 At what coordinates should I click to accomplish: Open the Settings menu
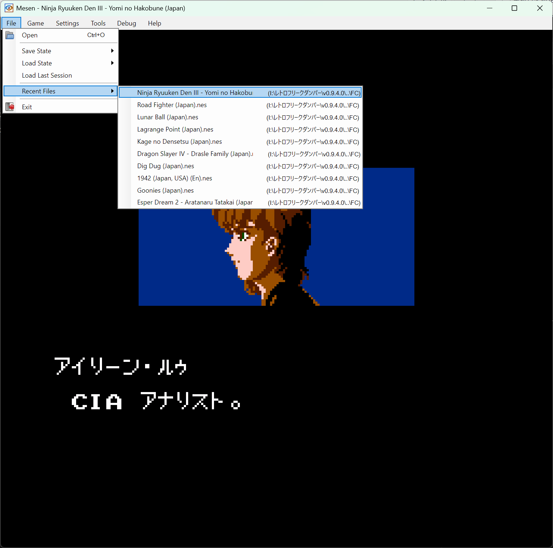(67, 23)
